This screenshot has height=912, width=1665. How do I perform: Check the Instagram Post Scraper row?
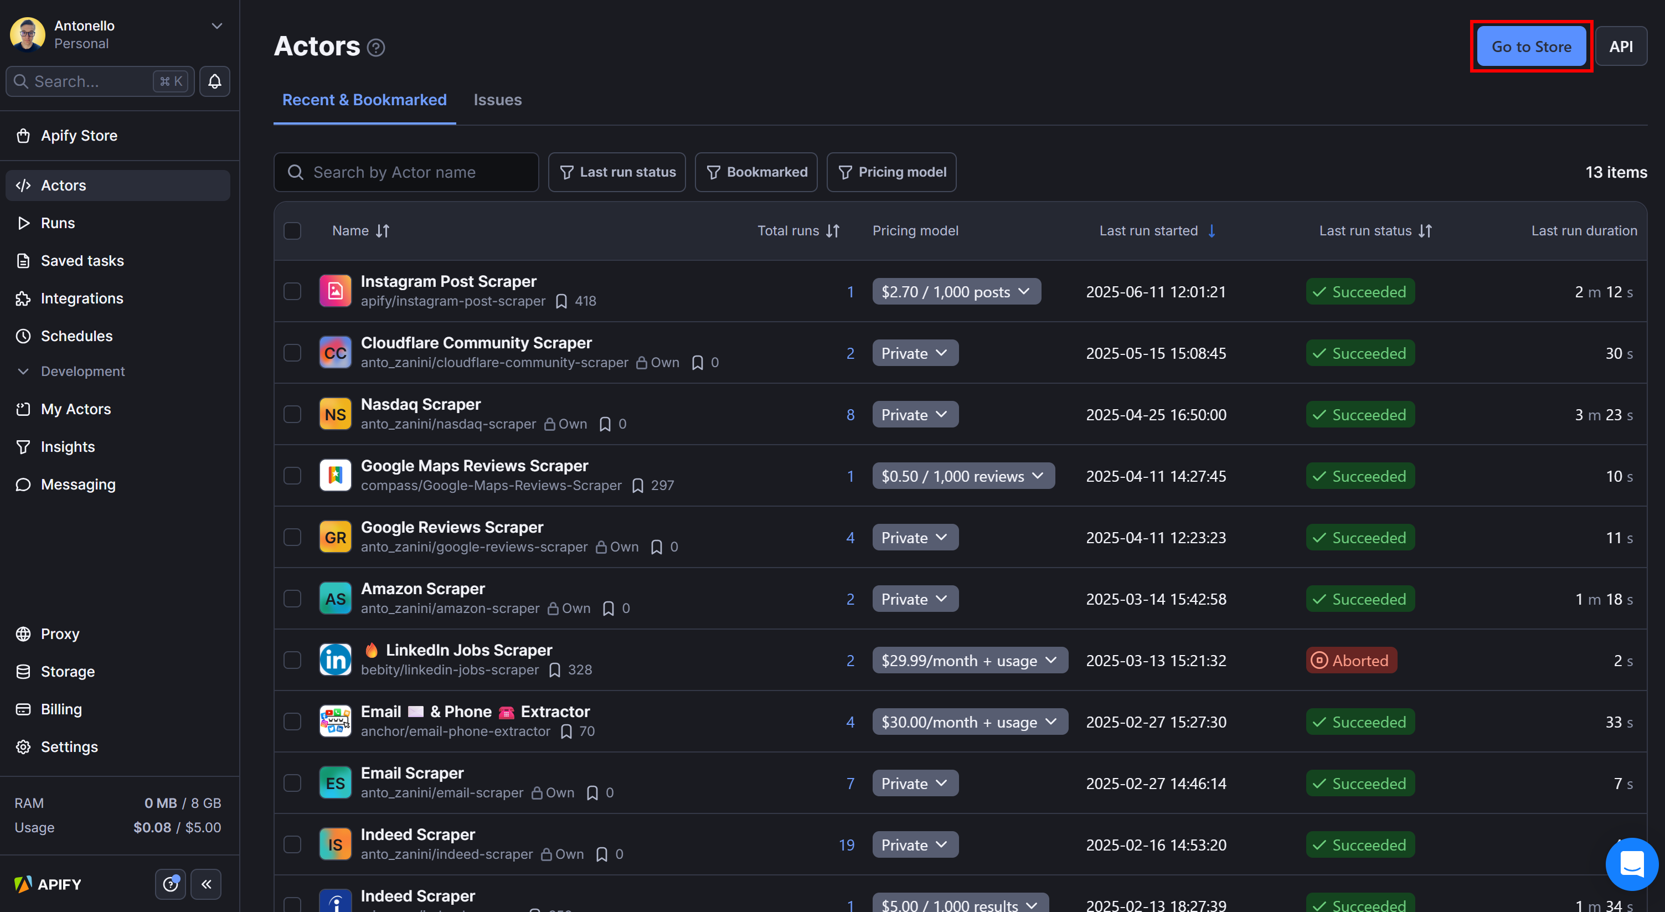coord(292,291)
